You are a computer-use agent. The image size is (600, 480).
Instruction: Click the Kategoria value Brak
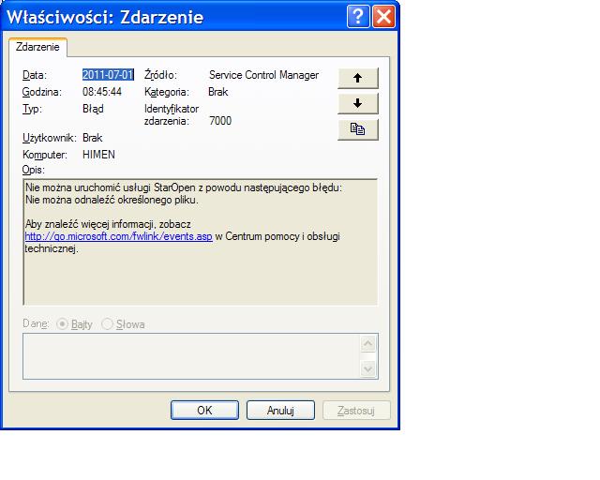point(218,92)
